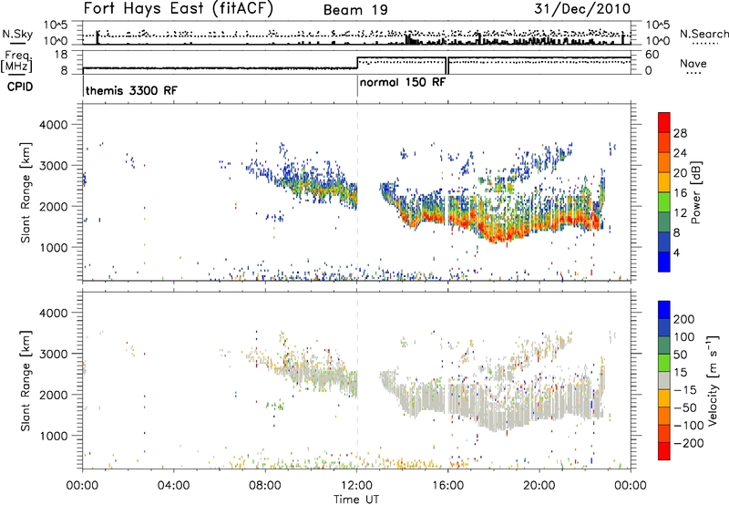The image size is (729, 505).
Task: Click the '18' frequency axis value
Action: 61,55
